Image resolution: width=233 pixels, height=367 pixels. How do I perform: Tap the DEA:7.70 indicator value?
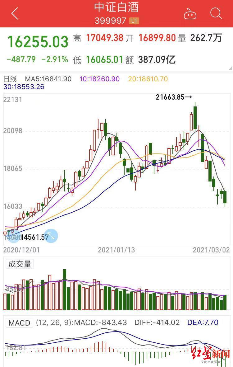[203, 322]
